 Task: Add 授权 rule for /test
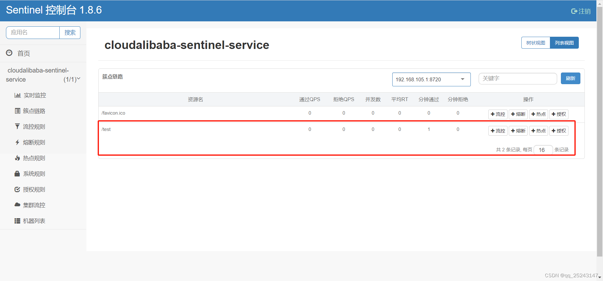pos(559,131)
